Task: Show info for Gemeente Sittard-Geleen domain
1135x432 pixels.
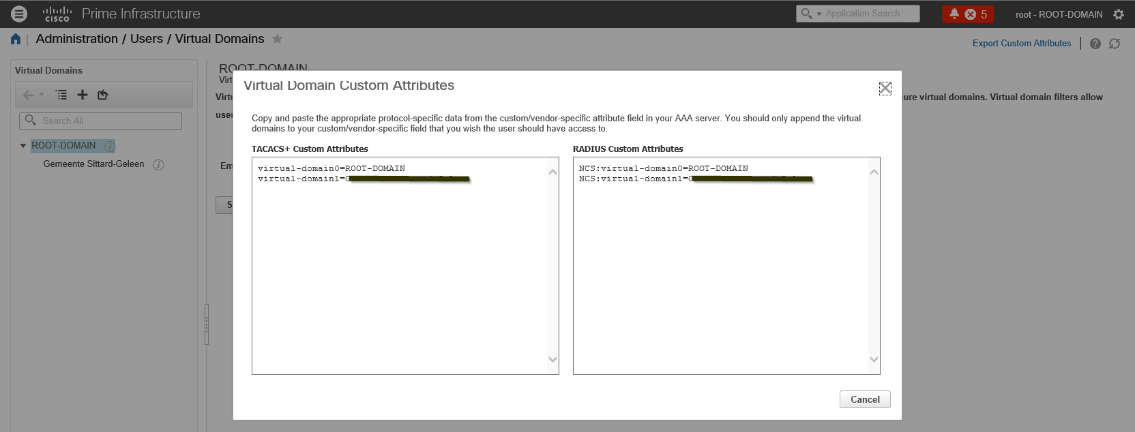Action: (158, 165)
